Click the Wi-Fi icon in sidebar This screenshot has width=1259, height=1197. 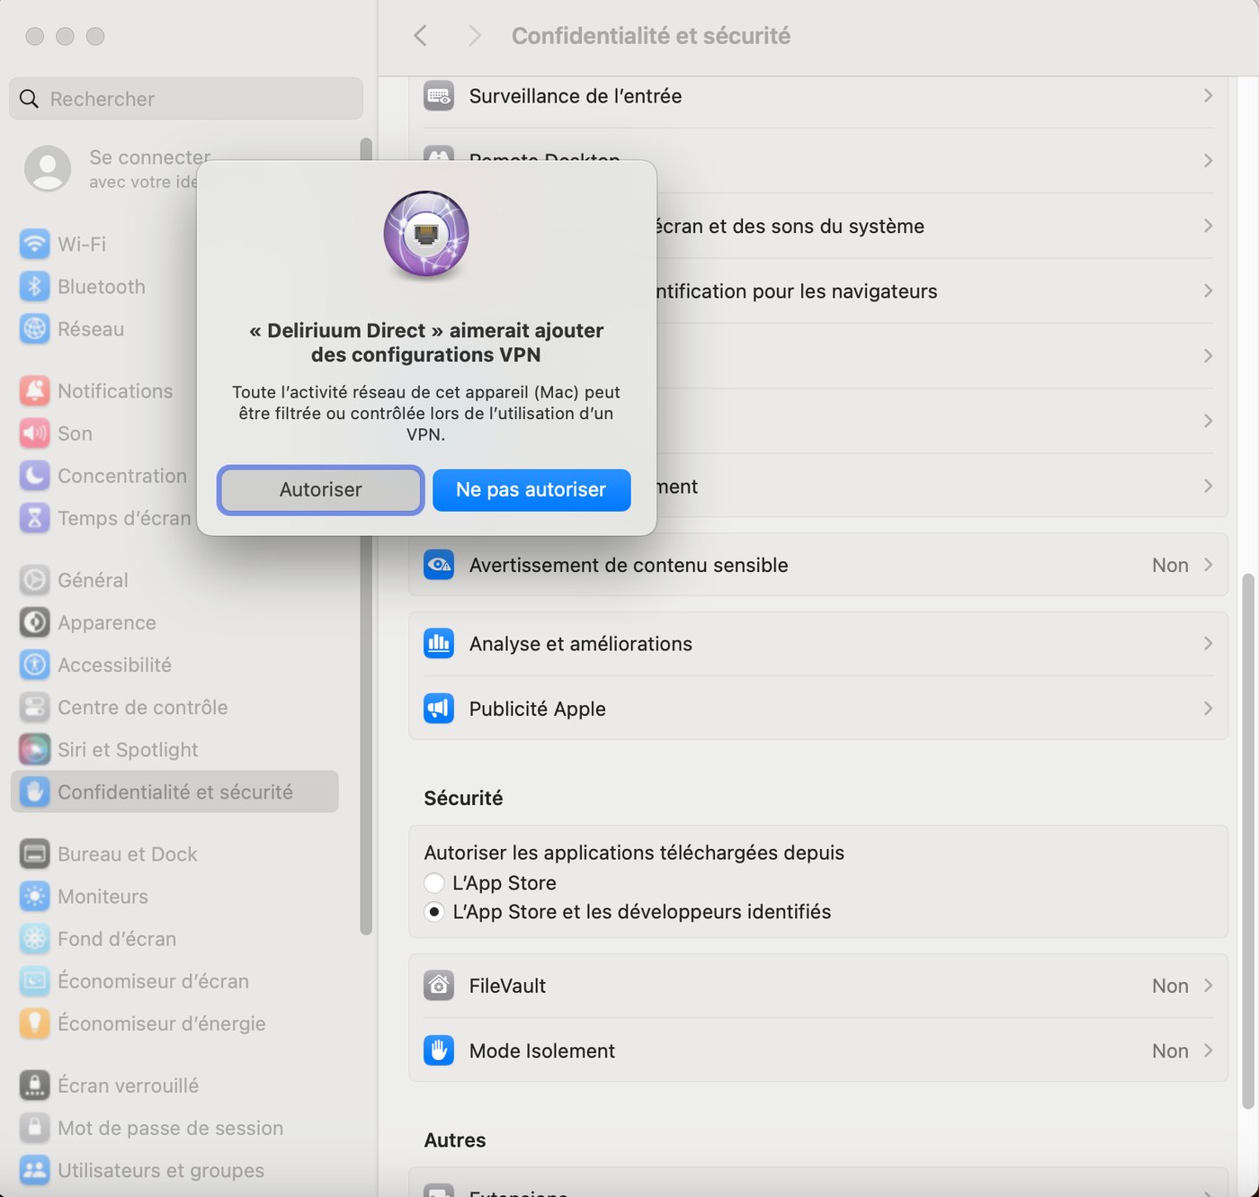[x=34, y=244]
